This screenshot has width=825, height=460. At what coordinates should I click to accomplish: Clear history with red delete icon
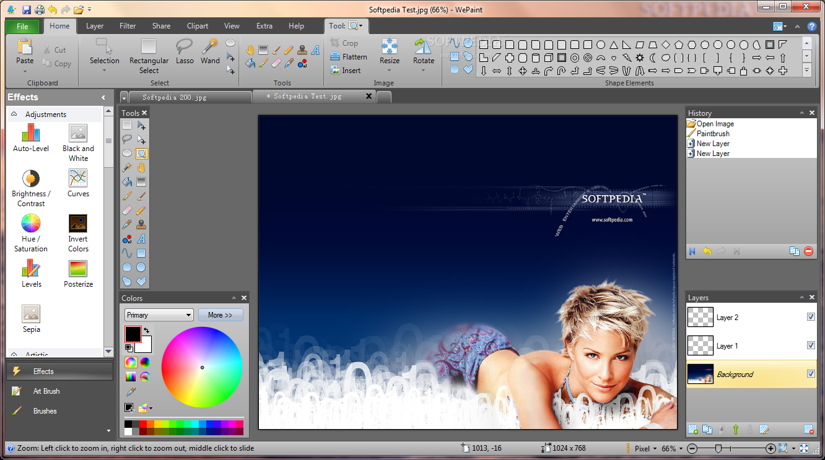pyautogui.click(x=808, y=251)
